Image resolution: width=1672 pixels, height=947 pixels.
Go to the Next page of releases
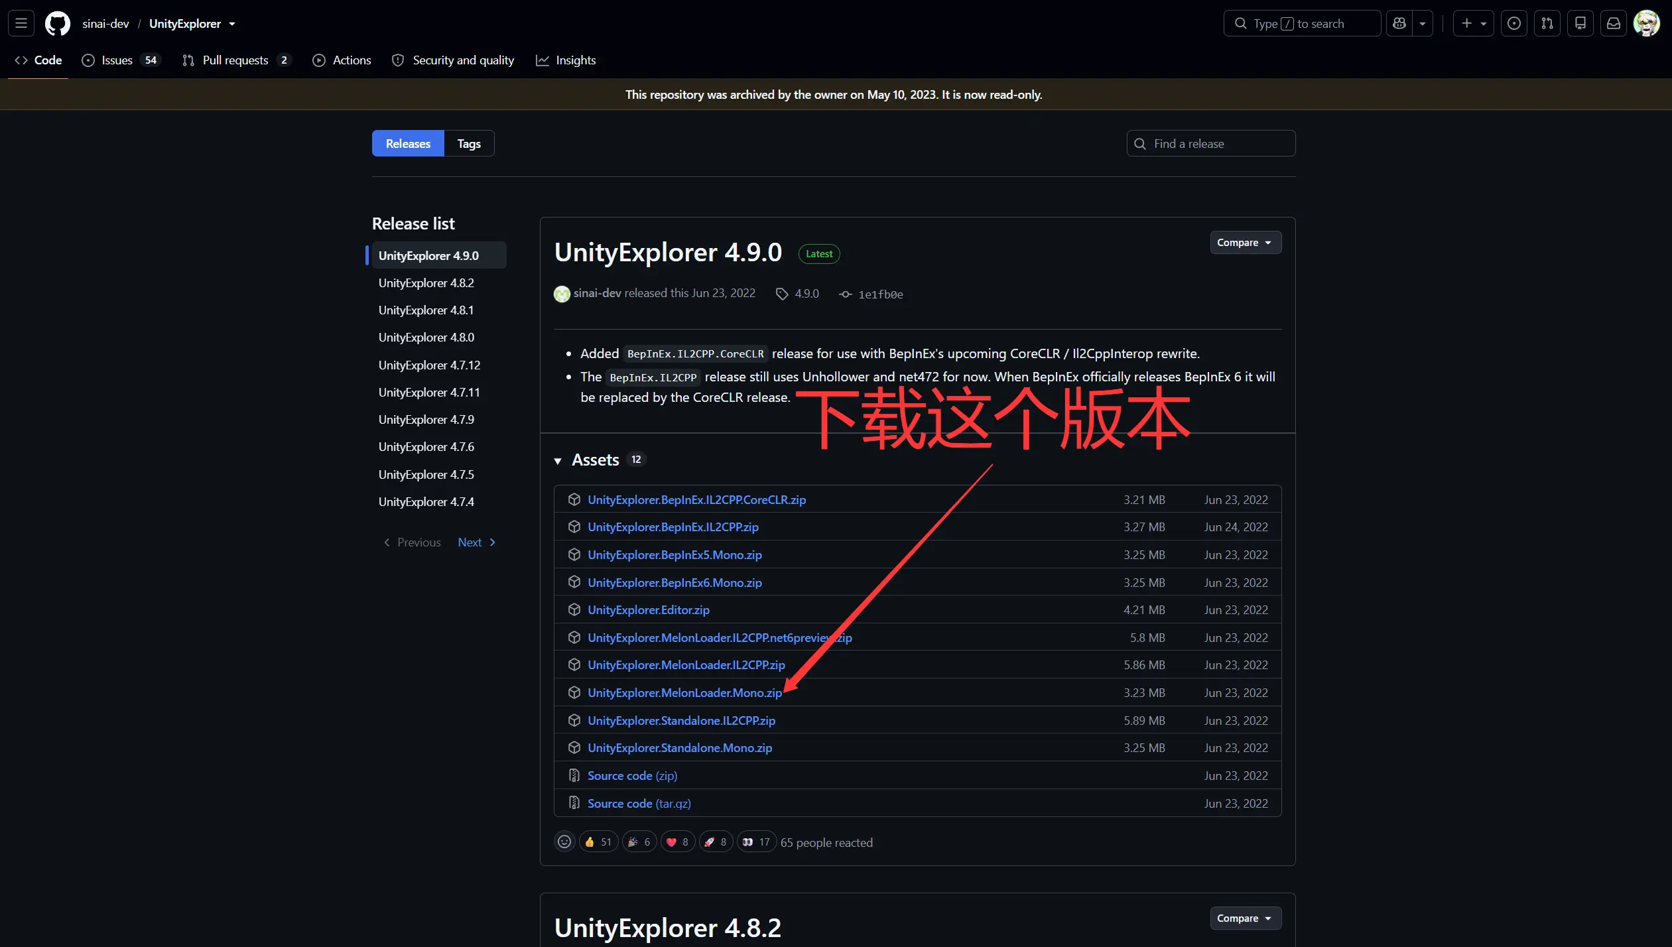point(477,542)
